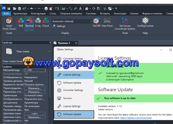Select the Tag by Category tool

(x=76, y=8)
